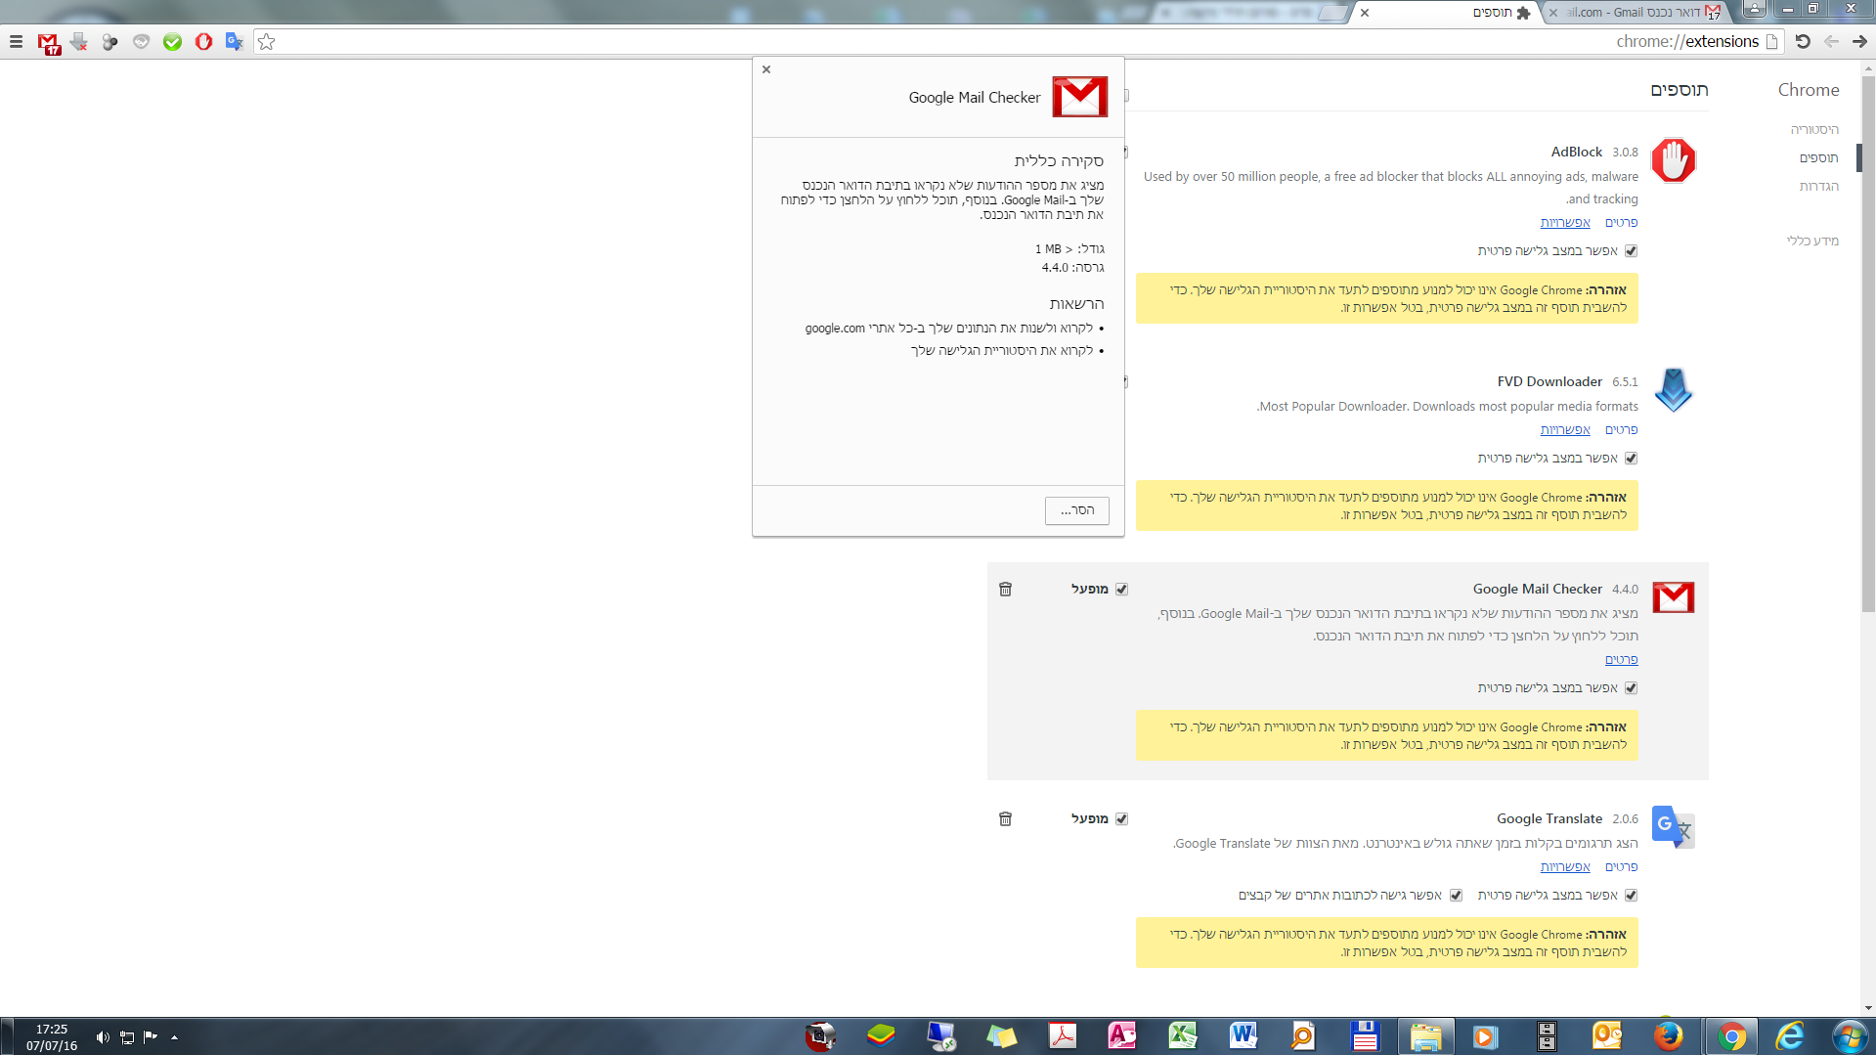Click the Gmail checker toolbar icon showing 17
The height and width of the screenshot is (1055, 1876).
click(x=48, y=43)
